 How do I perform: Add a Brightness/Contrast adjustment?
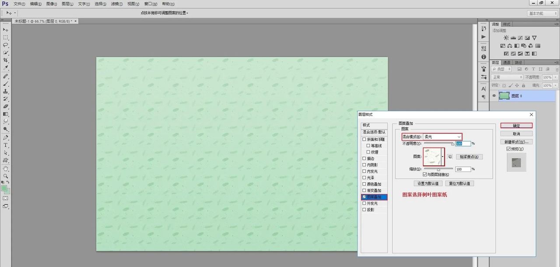pos(506,38)
